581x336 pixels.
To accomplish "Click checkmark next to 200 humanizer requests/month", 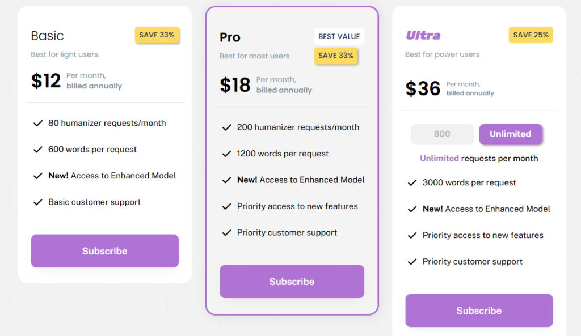I will click(x=227, y=127).
